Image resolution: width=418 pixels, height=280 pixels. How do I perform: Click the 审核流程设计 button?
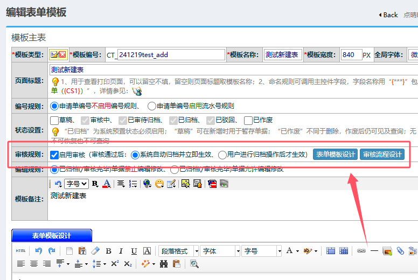click(382, 155)
